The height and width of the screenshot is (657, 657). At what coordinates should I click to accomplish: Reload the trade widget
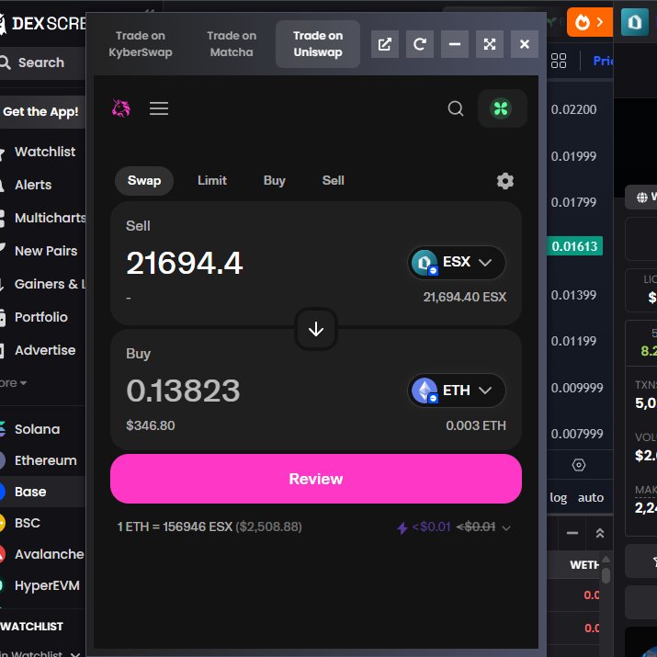[x=419, y=44]
